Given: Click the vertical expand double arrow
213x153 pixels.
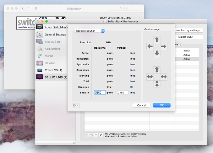Looking at the screenshot, I should click(157, 70).
